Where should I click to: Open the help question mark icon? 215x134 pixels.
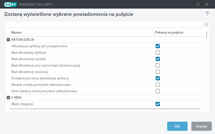(207, 14)
